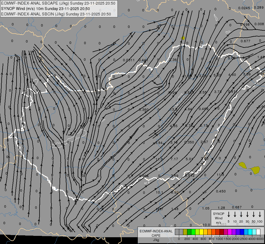Click the map value 13.3
265x244 pixels.
(174, 109)
